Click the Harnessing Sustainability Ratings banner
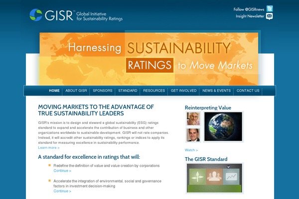Viewport: 299px width, 199px height. [149, 59]
